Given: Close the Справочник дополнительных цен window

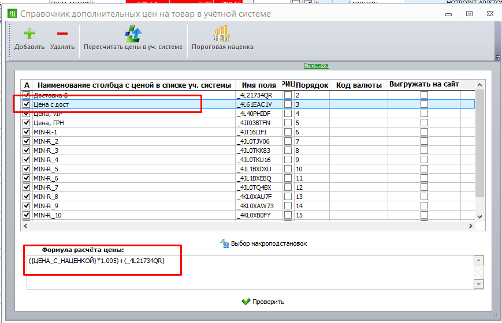Looking at the screenshot, I should pyautogui.click(x=490, y=13).
